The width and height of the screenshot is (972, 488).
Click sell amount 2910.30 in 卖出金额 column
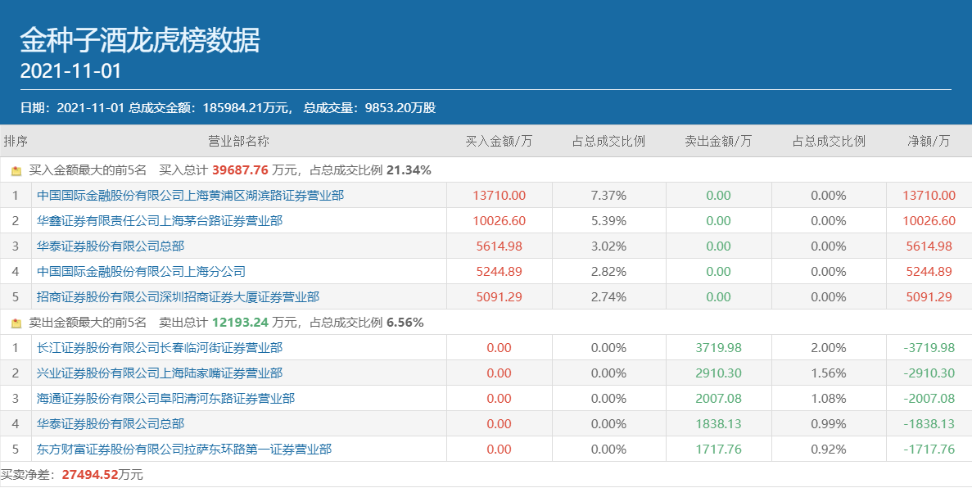[718, 373]
